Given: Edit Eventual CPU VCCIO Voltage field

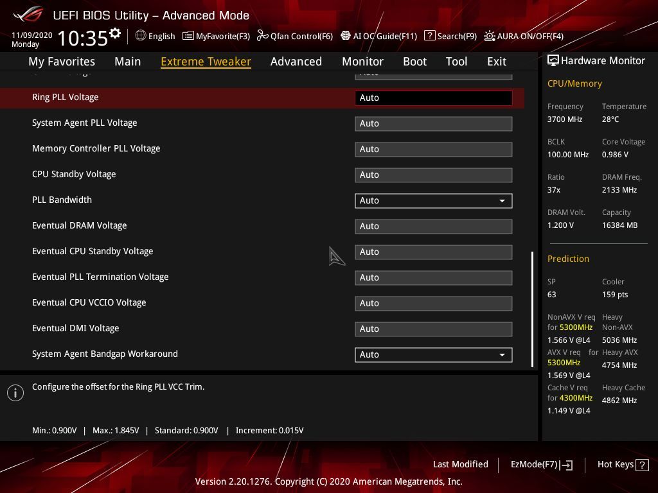Looking at the screenshot, I should tap(434, 304).
